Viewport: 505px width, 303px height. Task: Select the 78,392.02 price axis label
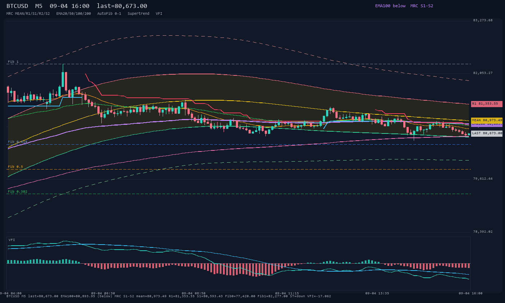[x=483, y=232]
